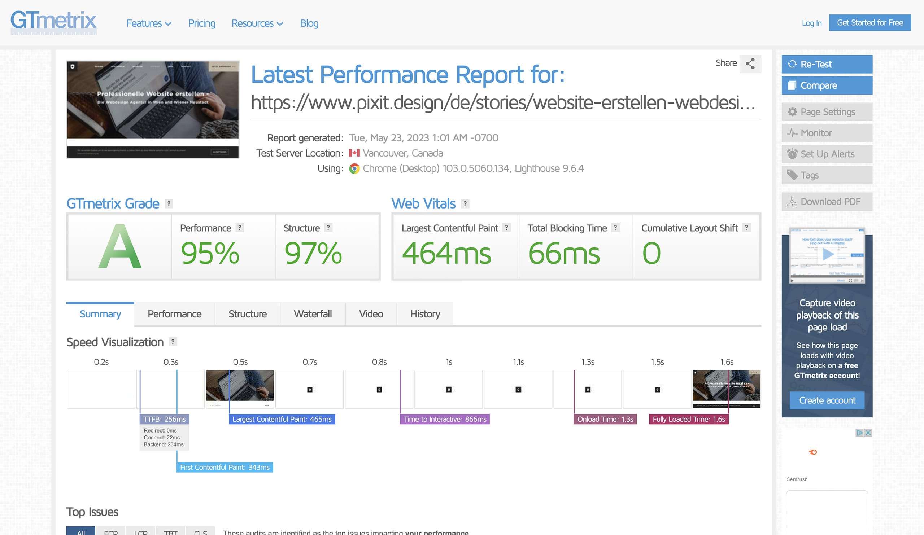Click Create account button
Screen dimensions: 924x535
pos(827,400)
